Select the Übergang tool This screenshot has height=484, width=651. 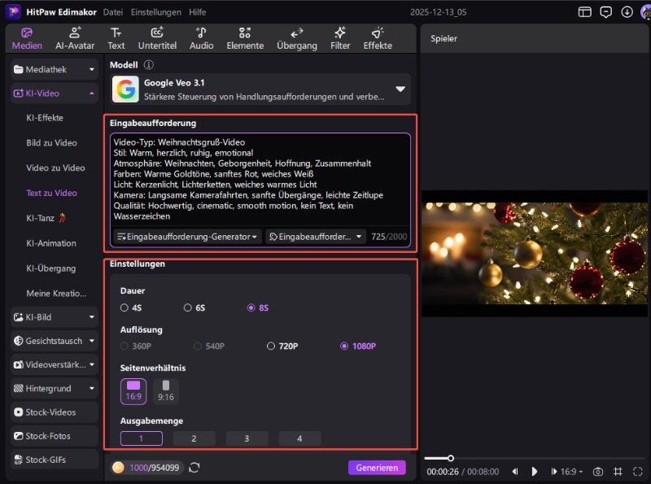296,38
